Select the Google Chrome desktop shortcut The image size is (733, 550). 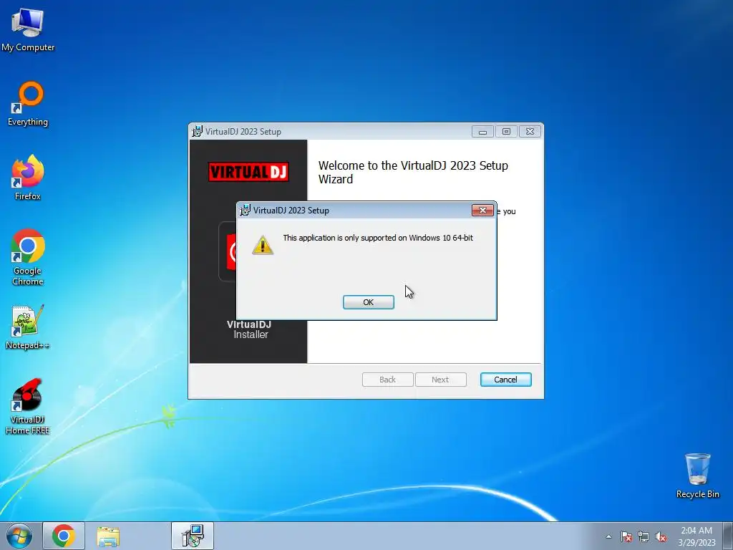[28, 257]
